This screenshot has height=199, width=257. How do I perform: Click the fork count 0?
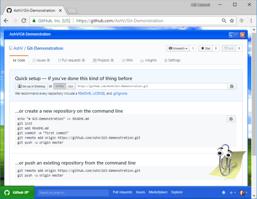239,48
